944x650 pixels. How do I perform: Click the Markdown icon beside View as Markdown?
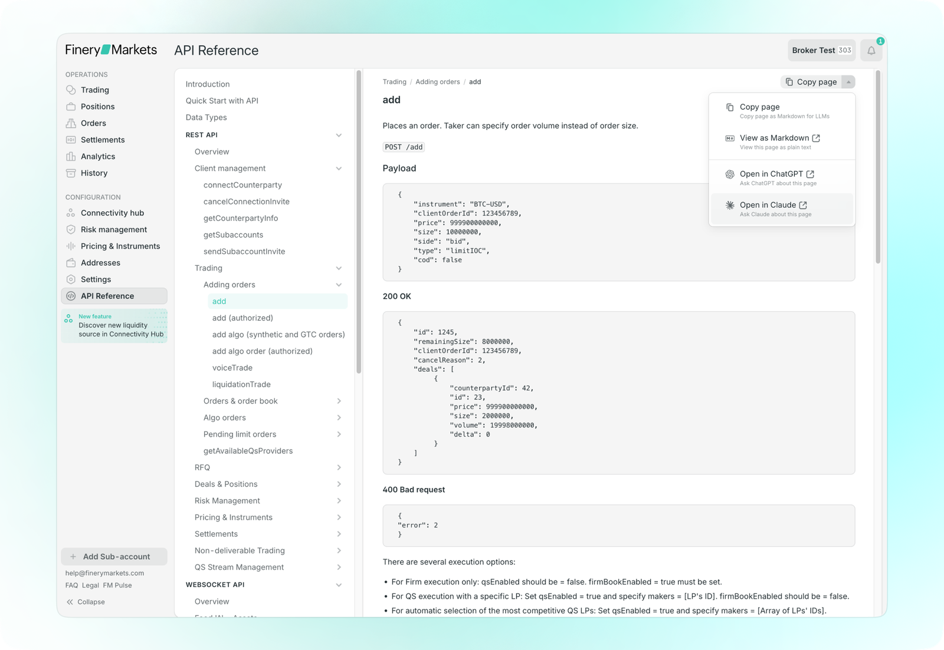pos(730,138)
